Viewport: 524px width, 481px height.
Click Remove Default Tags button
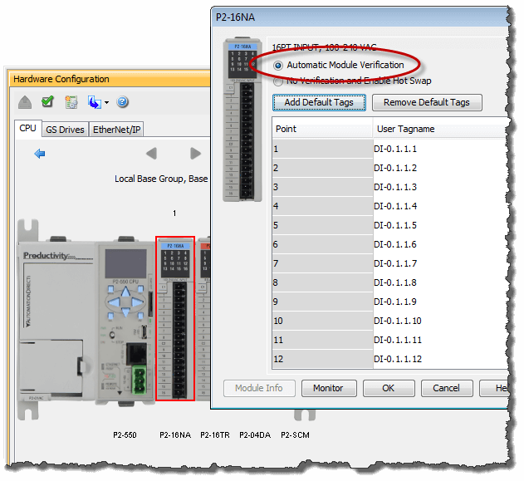(x=427, y=102)
